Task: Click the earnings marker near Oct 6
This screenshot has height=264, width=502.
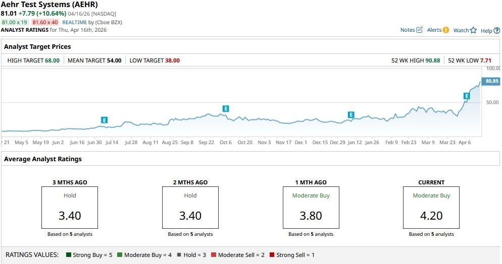Action: (226, 109)
